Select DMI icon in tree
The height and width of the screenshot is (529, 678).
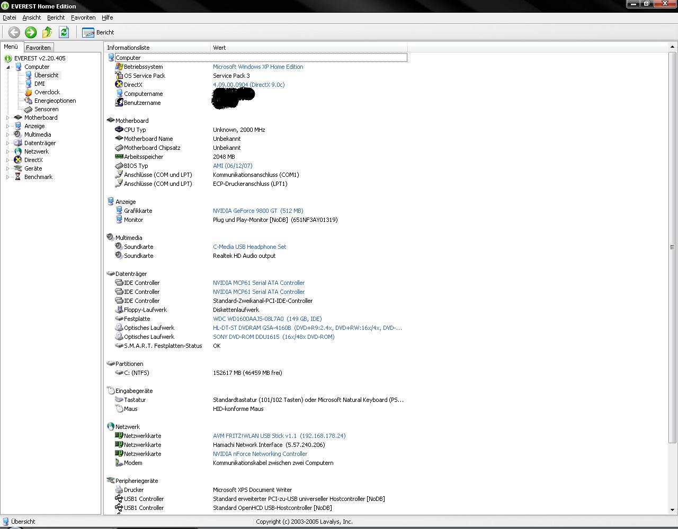click(x=29, y=84)
